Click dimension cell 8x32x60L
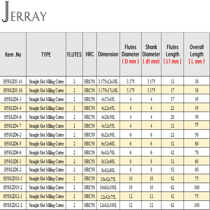210x210 pixels. point(108,161)
